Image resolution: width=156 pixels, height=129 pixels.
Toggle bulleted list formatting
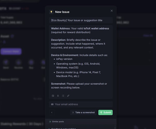click(x=63, y=96)
